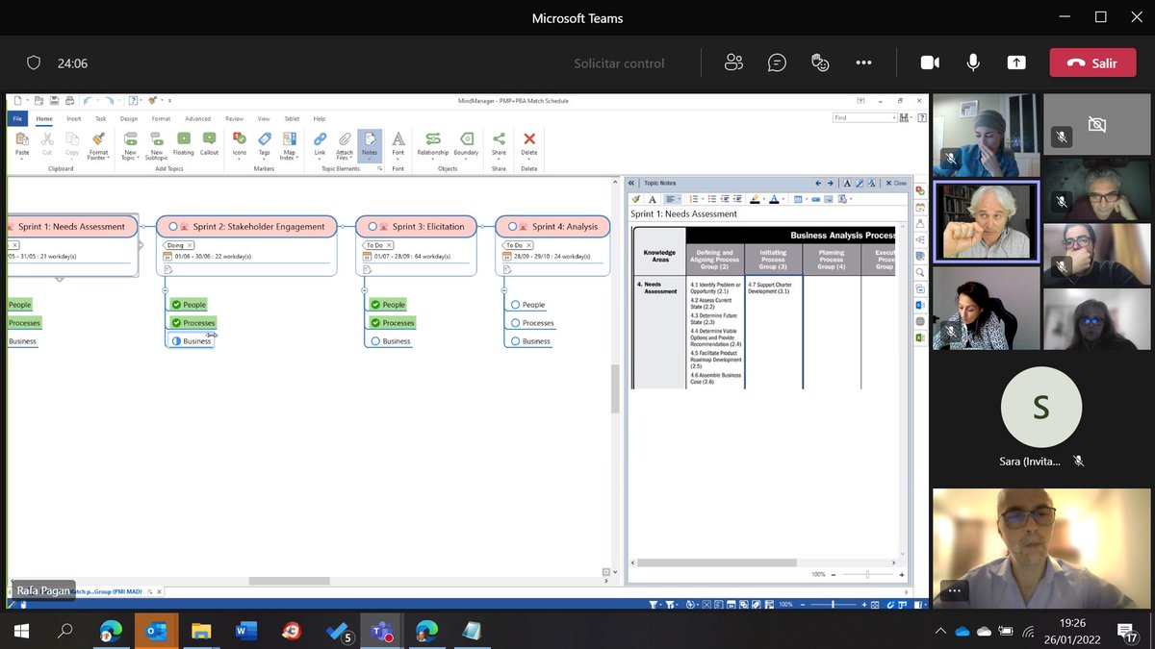
Task: Collapse Sprint 2 subtopics
Action: point(166,290)
